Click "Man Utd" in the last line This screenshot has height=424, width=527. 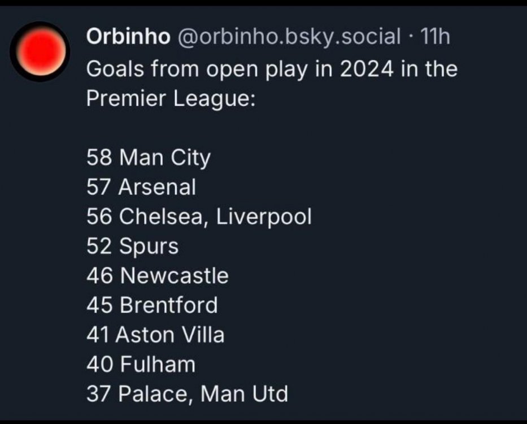[245, 393]
